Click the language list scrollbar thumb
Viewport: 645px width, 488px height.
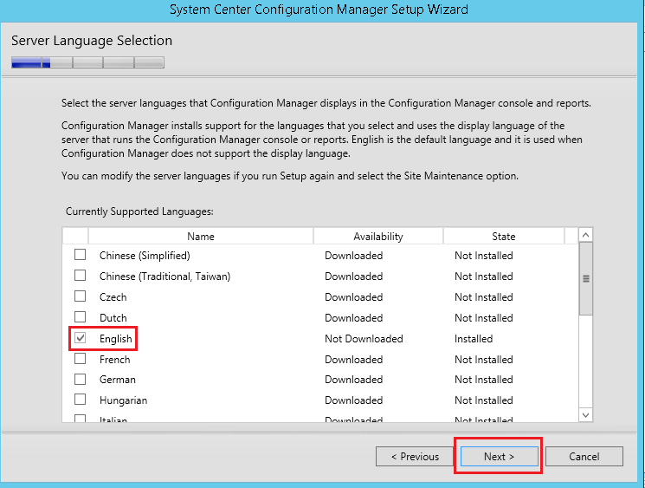586,279
